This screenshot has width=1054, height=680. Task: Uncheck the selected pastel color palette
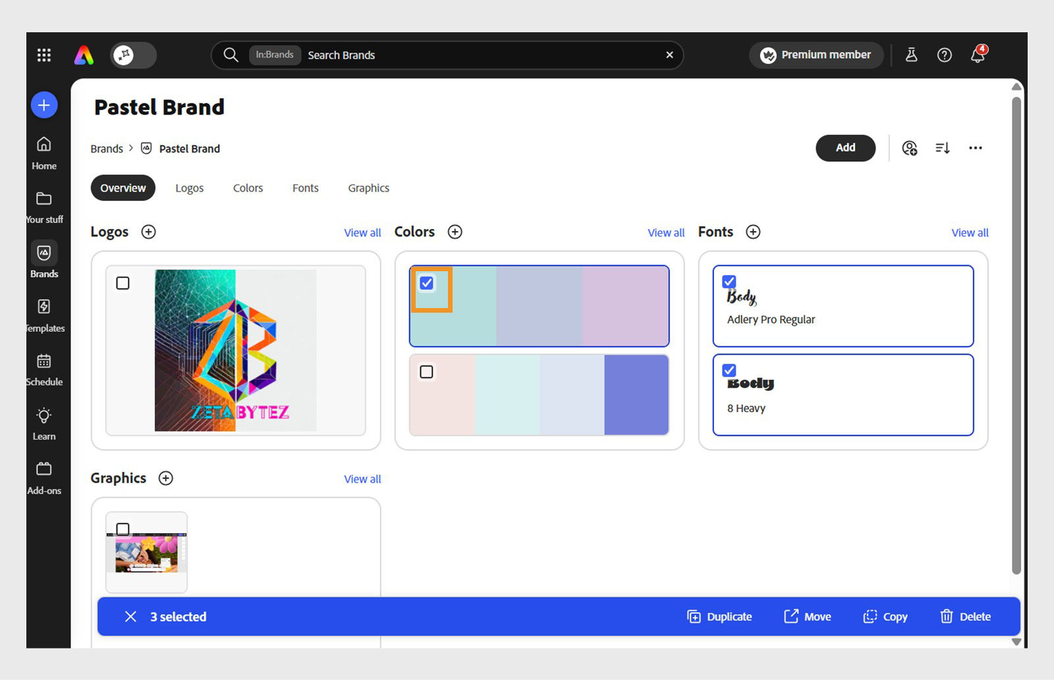click(427, 282)
